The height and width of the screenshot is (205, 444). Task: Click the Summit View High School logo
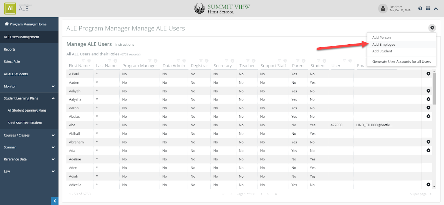point(222,9)
